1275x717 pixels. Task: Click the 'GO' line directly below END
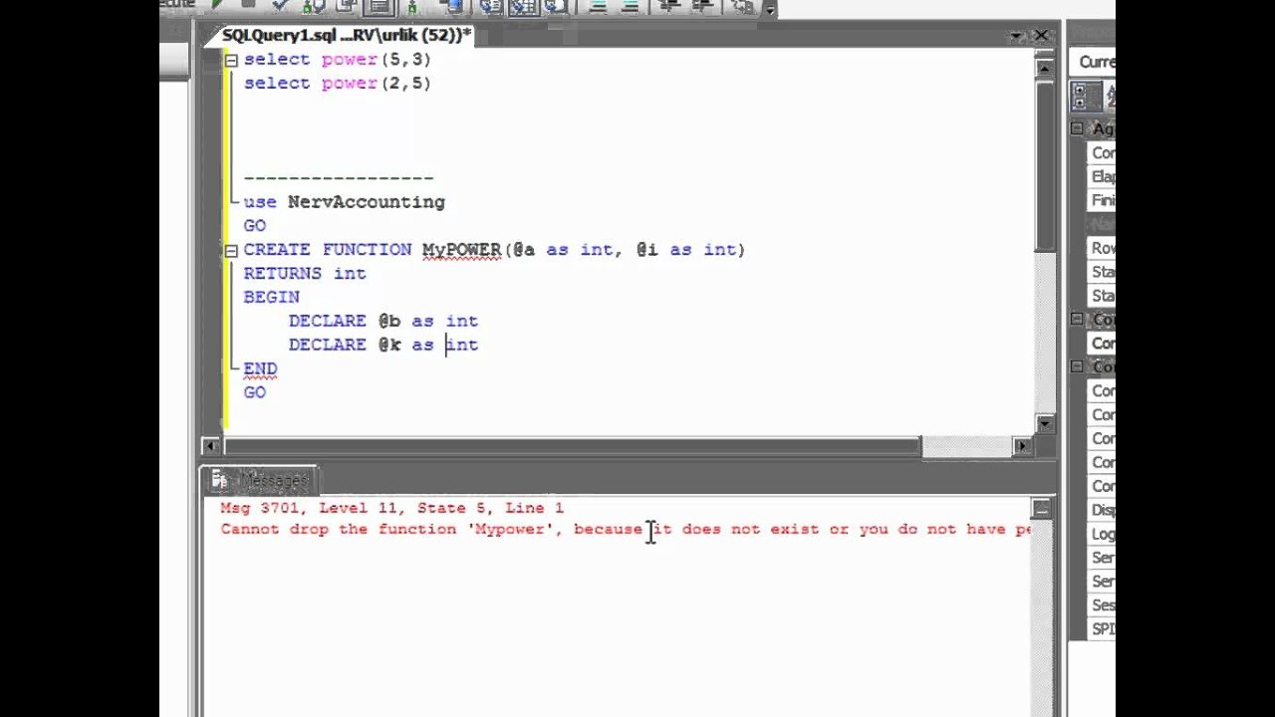[255, 393]
